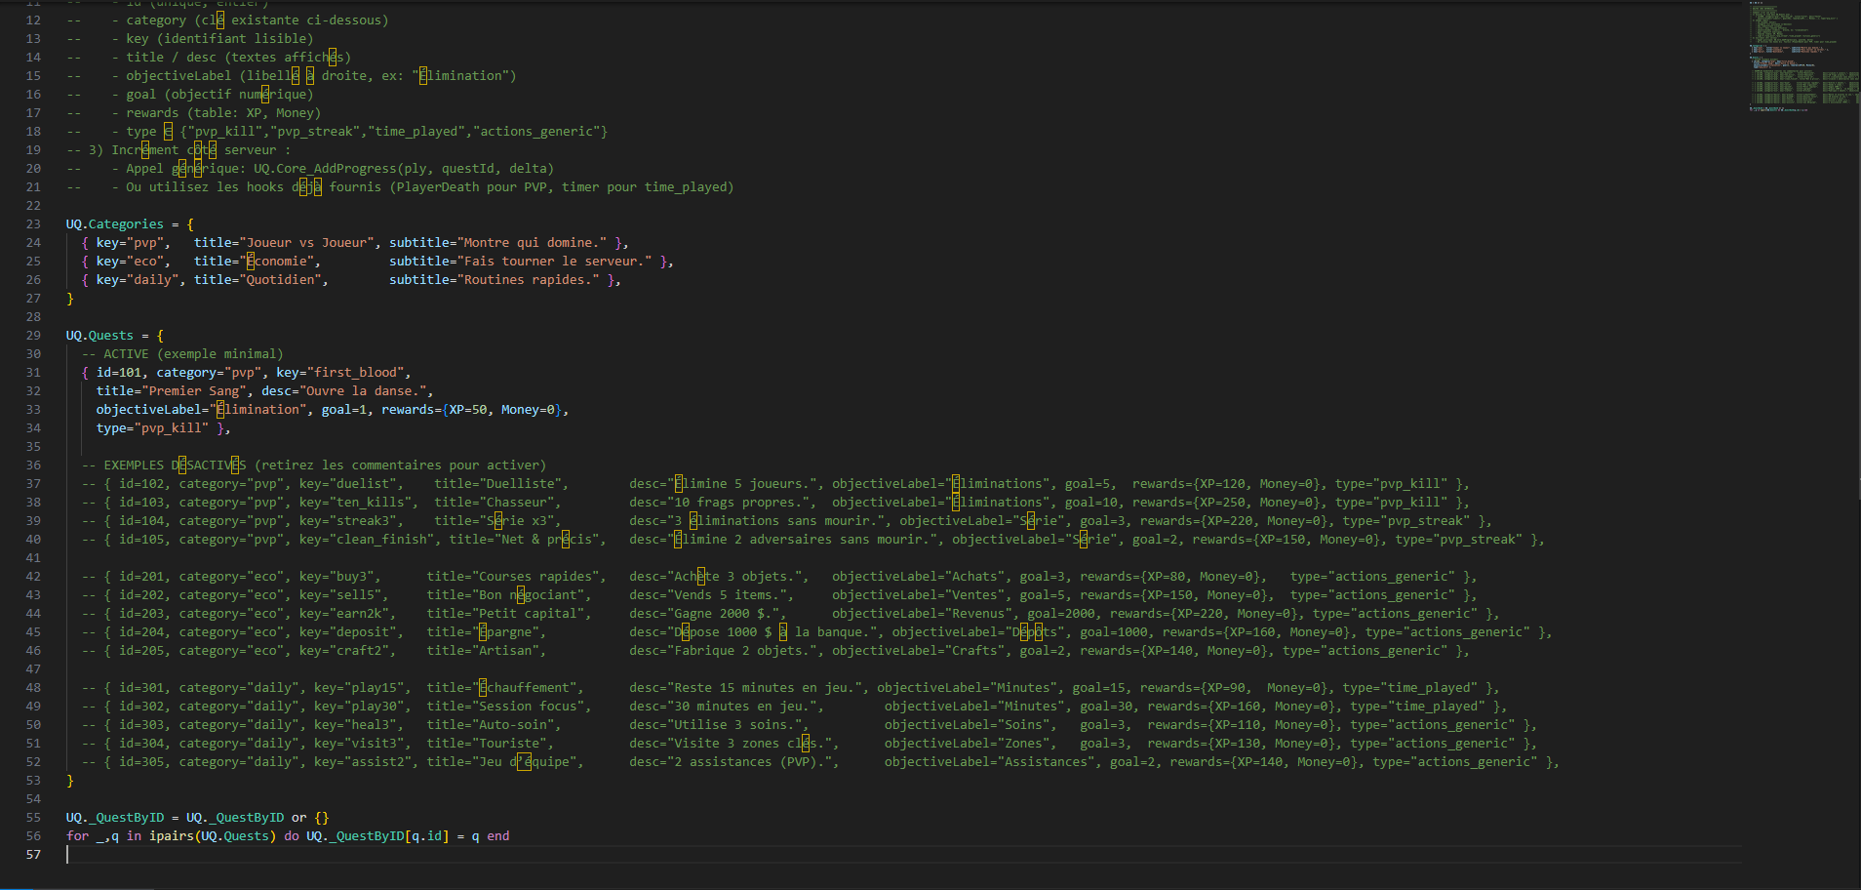Viewport: 1861px width, 890px height.
Task: Click desc="Ouvre la danse." string
Action: (343, 391)
